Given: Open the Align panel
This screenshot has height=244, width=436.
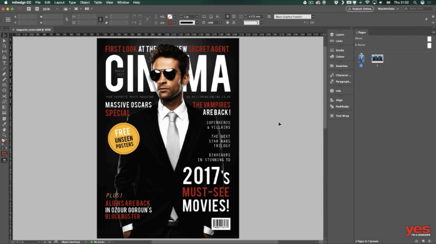Looking at the screenshot, I should click(339, 100).
